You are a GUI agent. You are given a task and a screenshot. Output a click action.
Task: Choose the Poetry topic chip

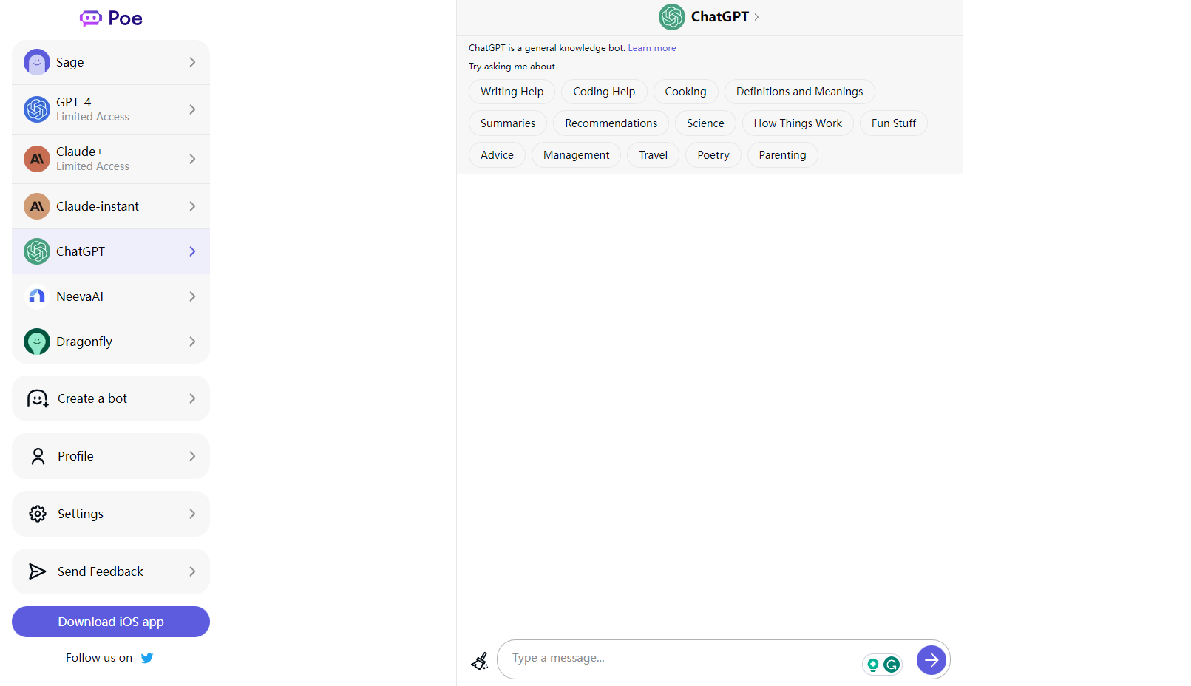tap(713, 155)
